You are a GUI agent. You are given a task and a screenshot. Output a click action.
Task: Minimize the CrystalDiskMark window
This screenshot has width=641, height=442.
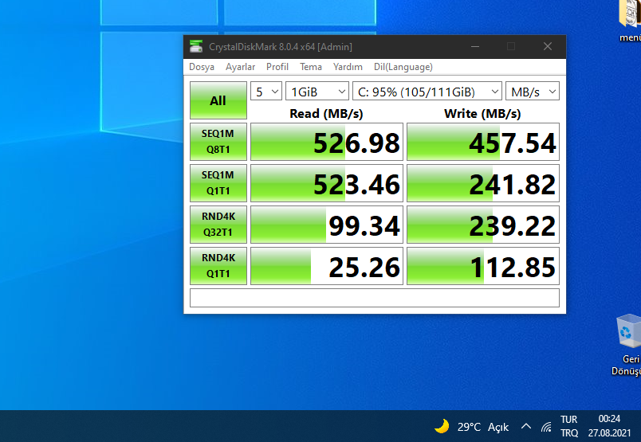pyautogui.click(x=475, y=46)
